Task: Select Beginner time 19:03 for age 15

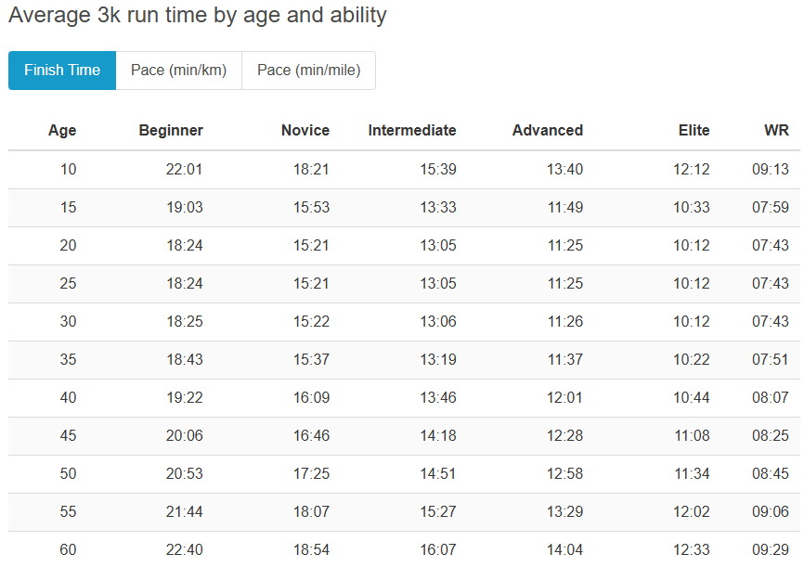Action: [x=185, y=208]
